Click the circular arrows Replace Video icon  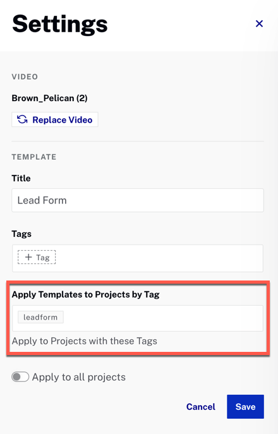pyautogui.click(x=22, y=119)
